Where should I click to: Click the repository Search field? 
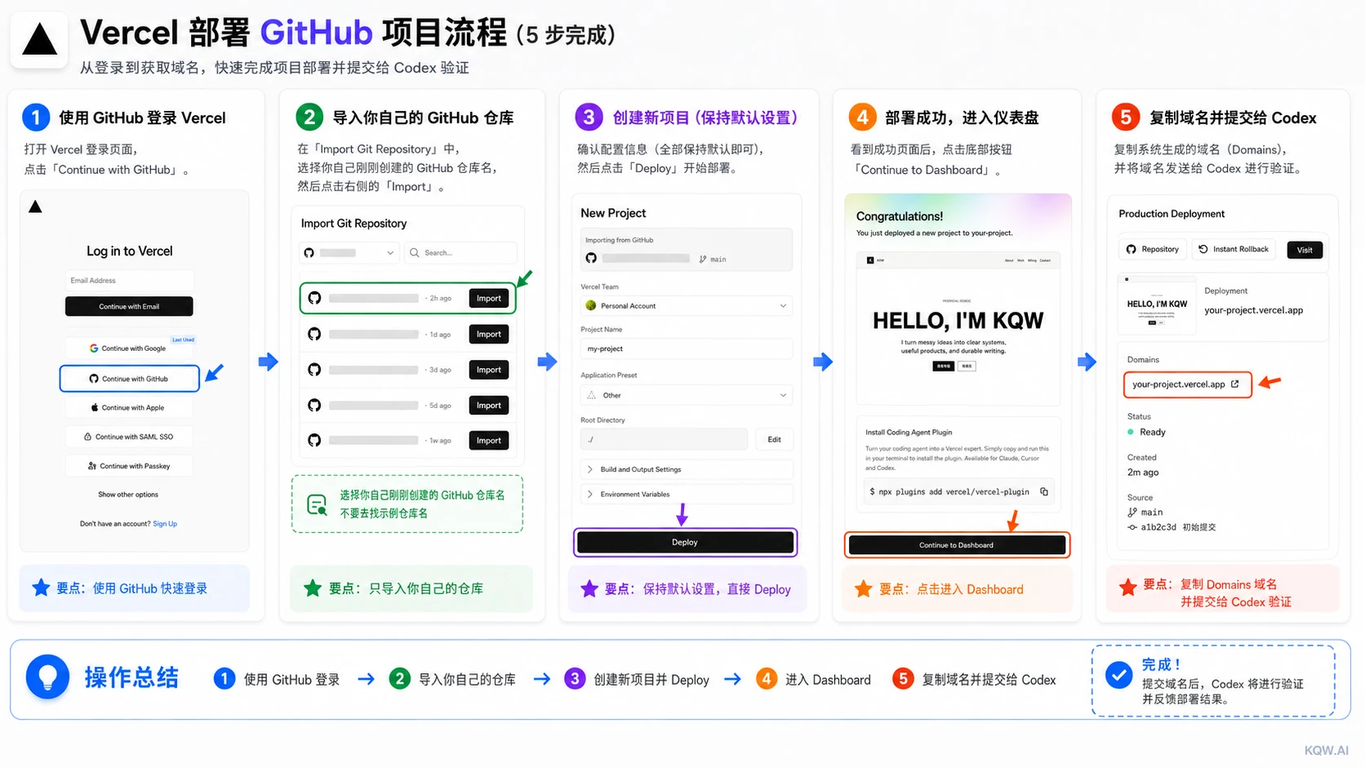(x=460, y=253)
